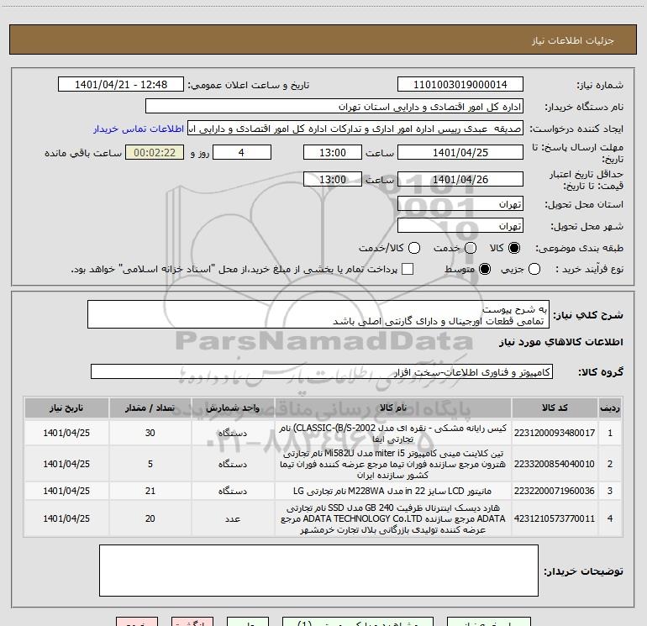This screenshot has height=626, width=647.
Task: Click the goods group field کامپیوتر و فناوری اطلاعات
Action: [x=322, y=371]
